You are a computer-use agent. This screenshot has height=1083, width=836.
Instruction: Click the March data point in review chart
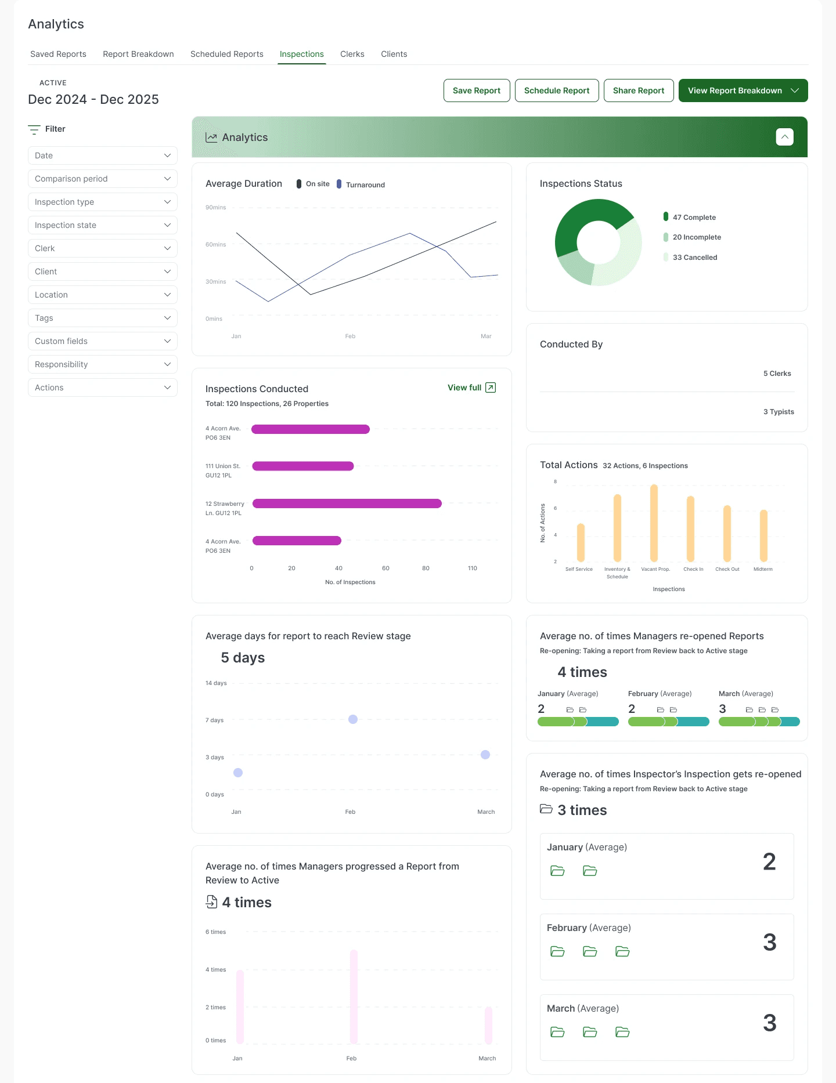click(485, 755)
